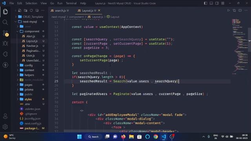Split the editor to the right

[x=240, y=11]
